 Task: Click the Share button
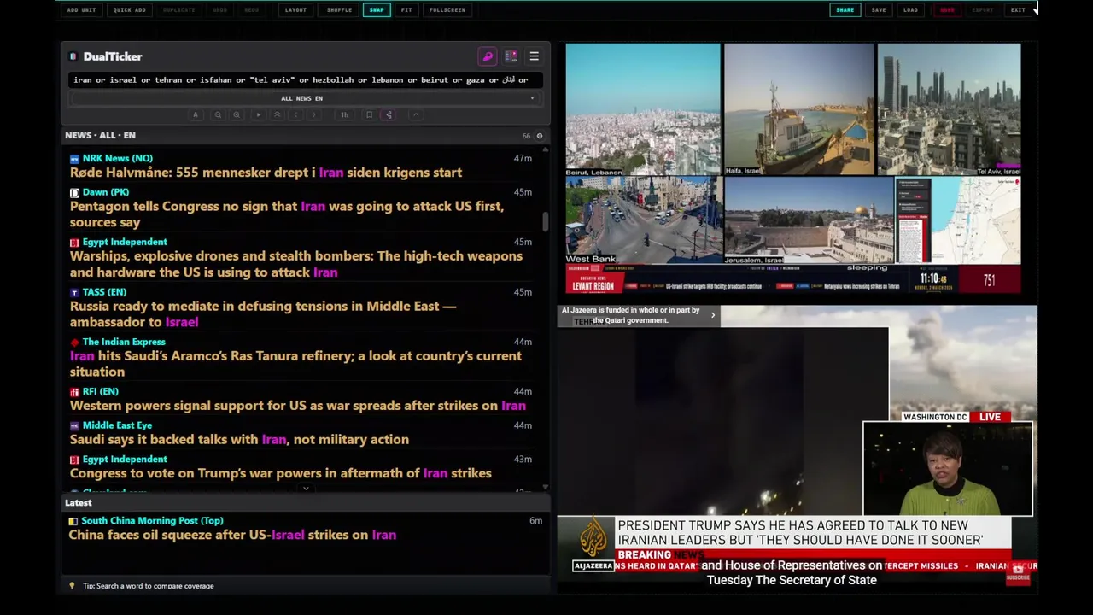[845, 10]
